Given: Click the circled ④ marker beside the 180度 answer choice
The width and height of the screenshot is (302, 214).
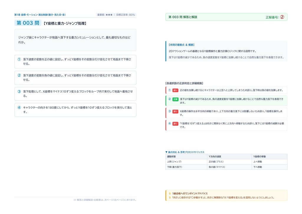Looking at the screenshot, I should pos(19,108).
